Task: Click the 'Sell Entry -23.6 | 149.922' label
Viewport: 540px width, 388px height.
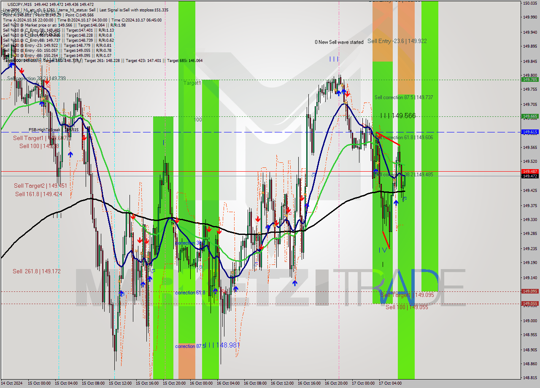Action: point(397,41)
